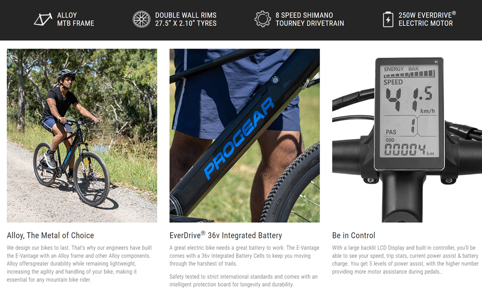Viewport: 482px width, 298px height.
Task: Click the Be in Control heading
Action: coord(354,235)
